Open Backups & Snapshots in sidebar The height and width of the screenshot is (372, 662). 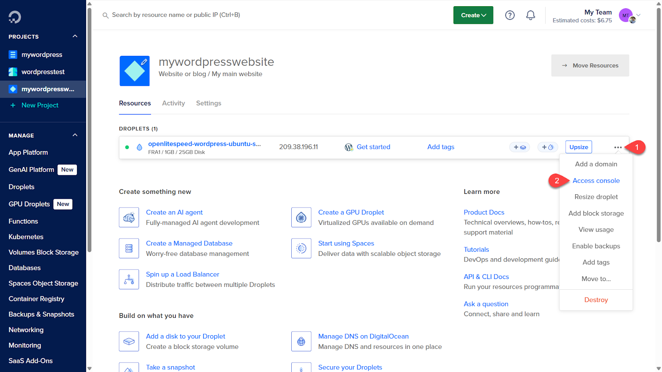[41, 314]
